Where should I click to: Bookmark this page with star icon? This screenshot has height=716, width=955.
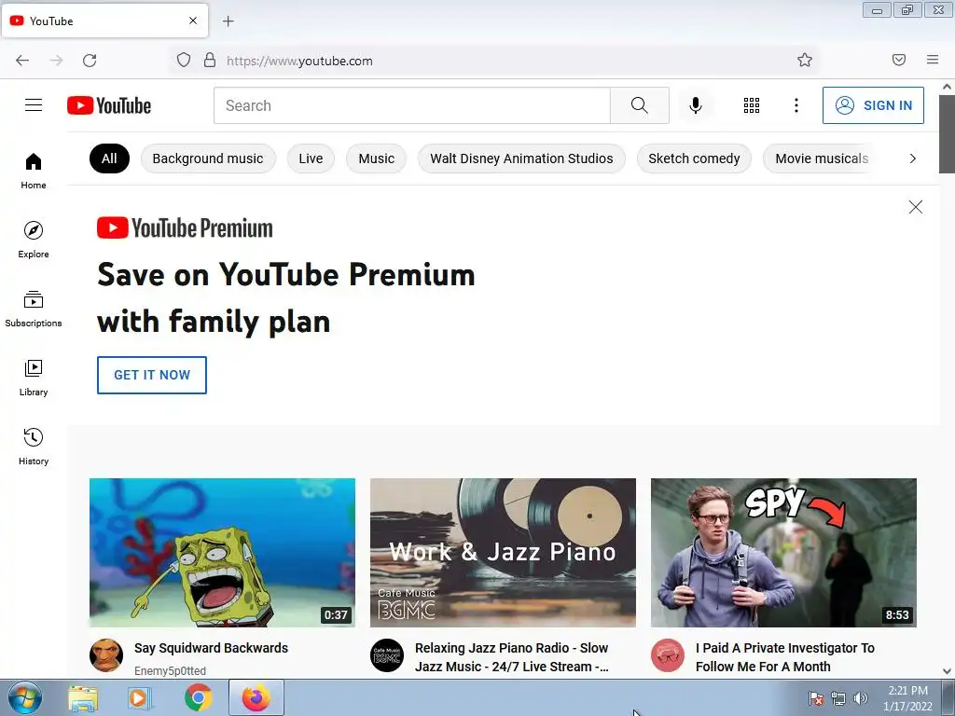tap(805, 60)
